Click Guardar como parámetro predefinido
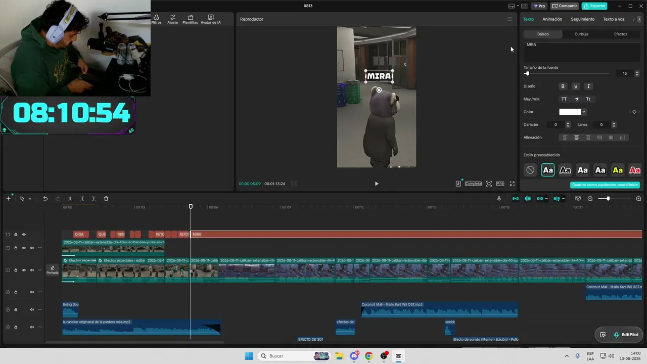647x364 pixels. click(605, 185)
